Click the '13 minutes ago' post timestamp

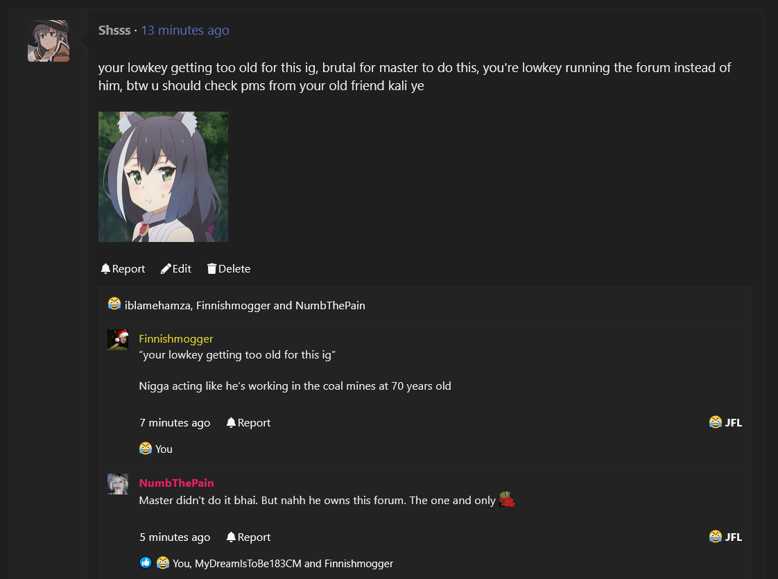185,31
